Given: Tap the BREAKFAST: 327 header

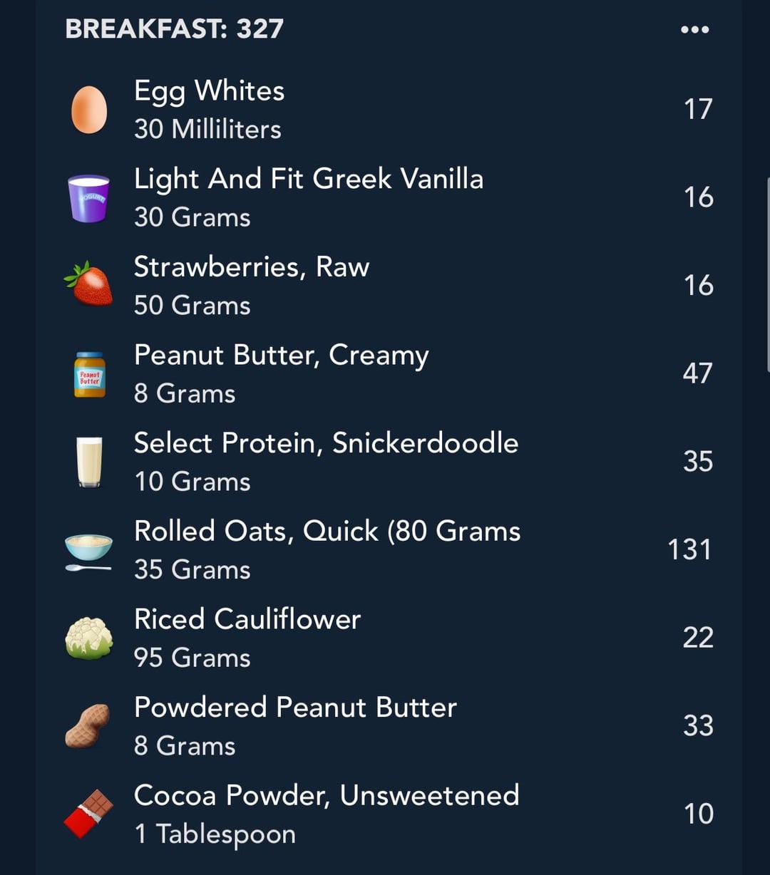Looking at the screenshot, I should (x=175, y=29).
